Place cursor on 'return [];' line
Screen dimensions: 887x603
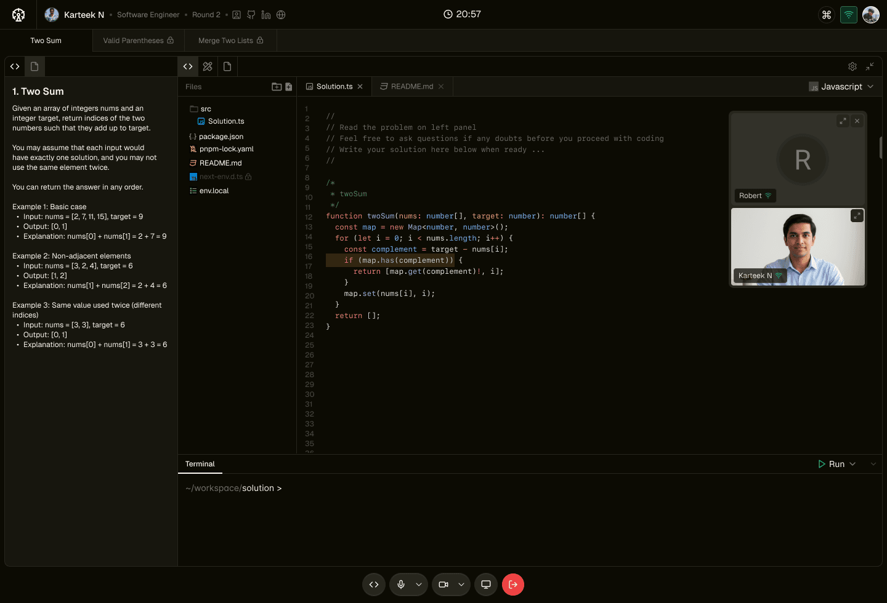357,316
